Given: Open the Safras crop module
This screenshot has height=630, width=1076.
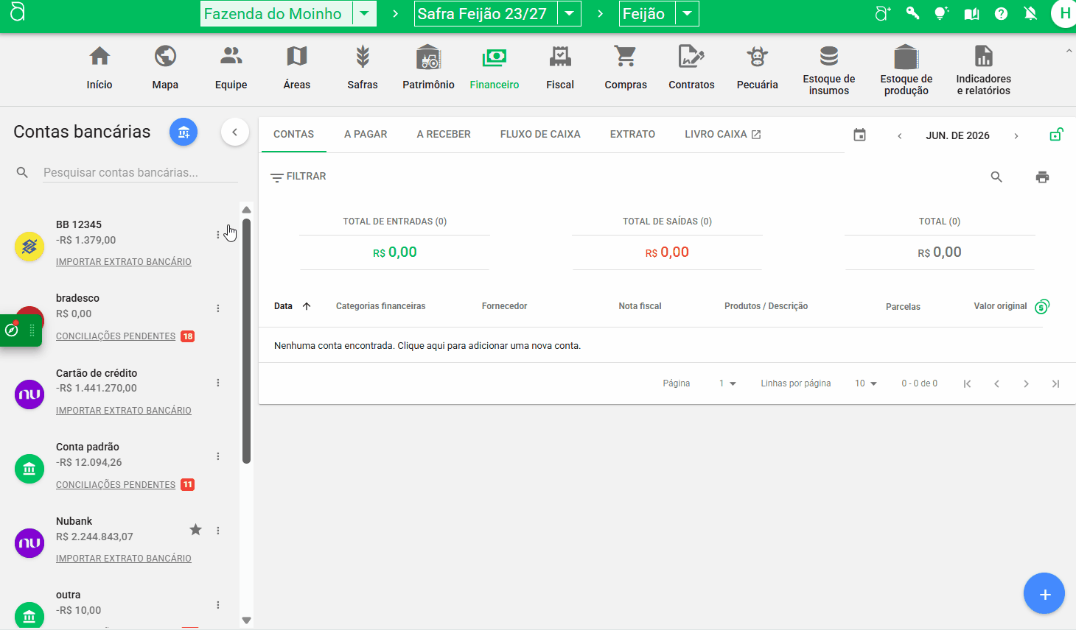Looking at the screenshot, I should [363, 68].
